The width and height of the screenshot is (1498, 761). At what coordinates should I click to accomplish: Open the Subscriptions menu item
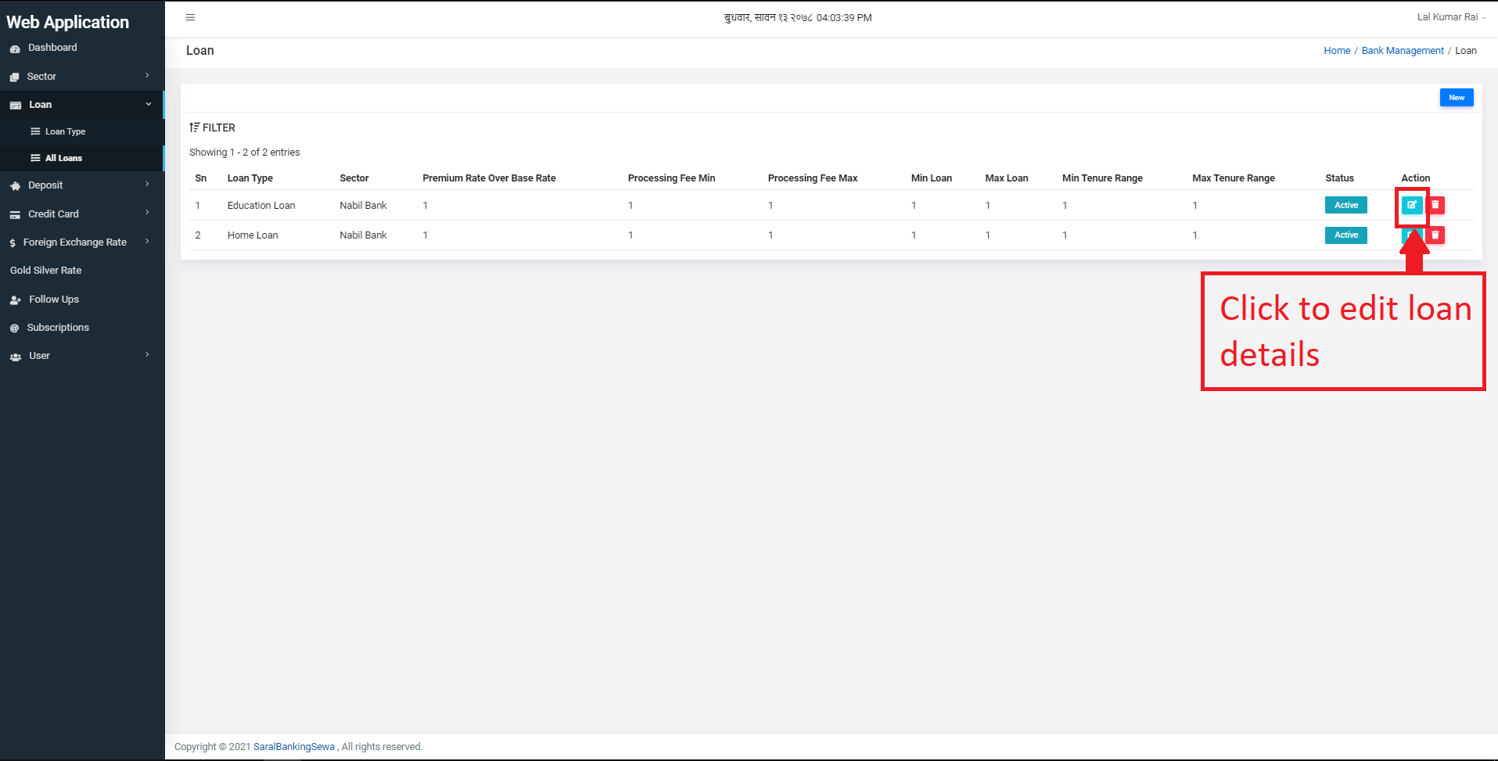pyautogui.click(x=82, y=328)
